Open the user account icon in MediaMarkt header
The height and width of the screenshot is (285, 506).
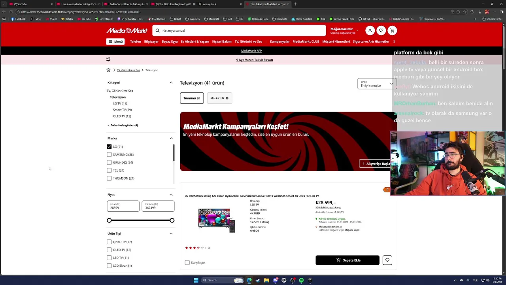click(x=370, y=30)
